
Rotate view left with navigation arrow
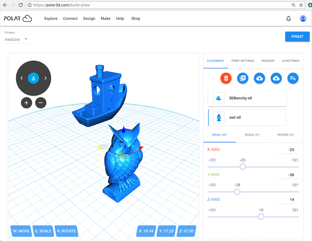pos(21,78)
